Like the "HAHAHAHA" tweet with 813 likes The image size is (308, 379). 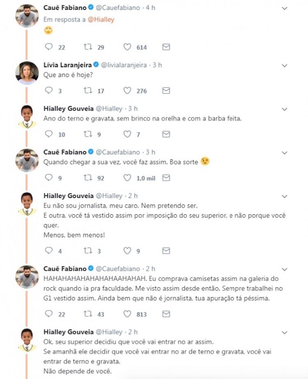pos(127,314)
